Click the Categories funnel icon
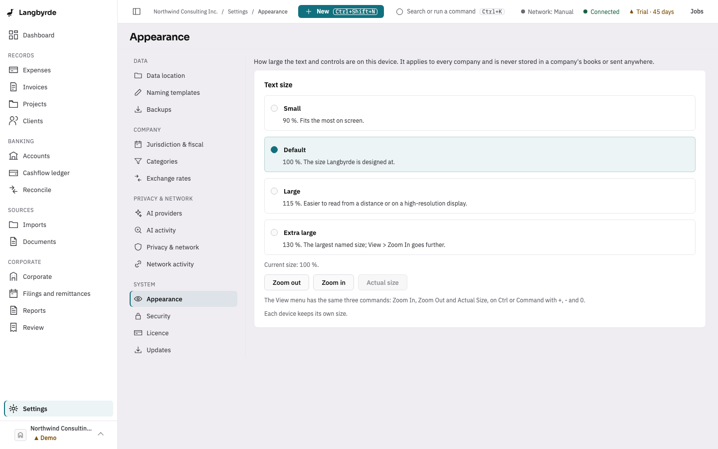The height and width of the screenshot is (449, 718). pyautogui.click(x=138, y=161)
